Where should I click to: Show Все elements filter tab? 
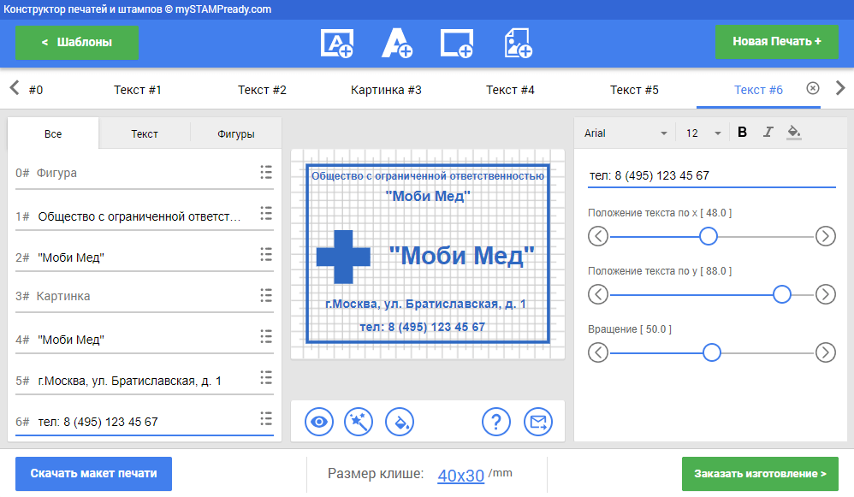pos(53,134)
